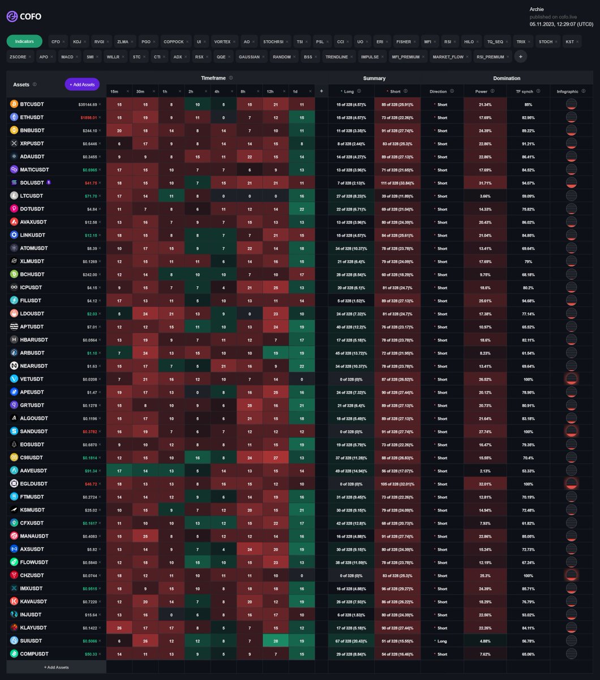Click the Polygon icon beside MATICUSDT
This screenshot has height=680, width=600.
[14, 169]
